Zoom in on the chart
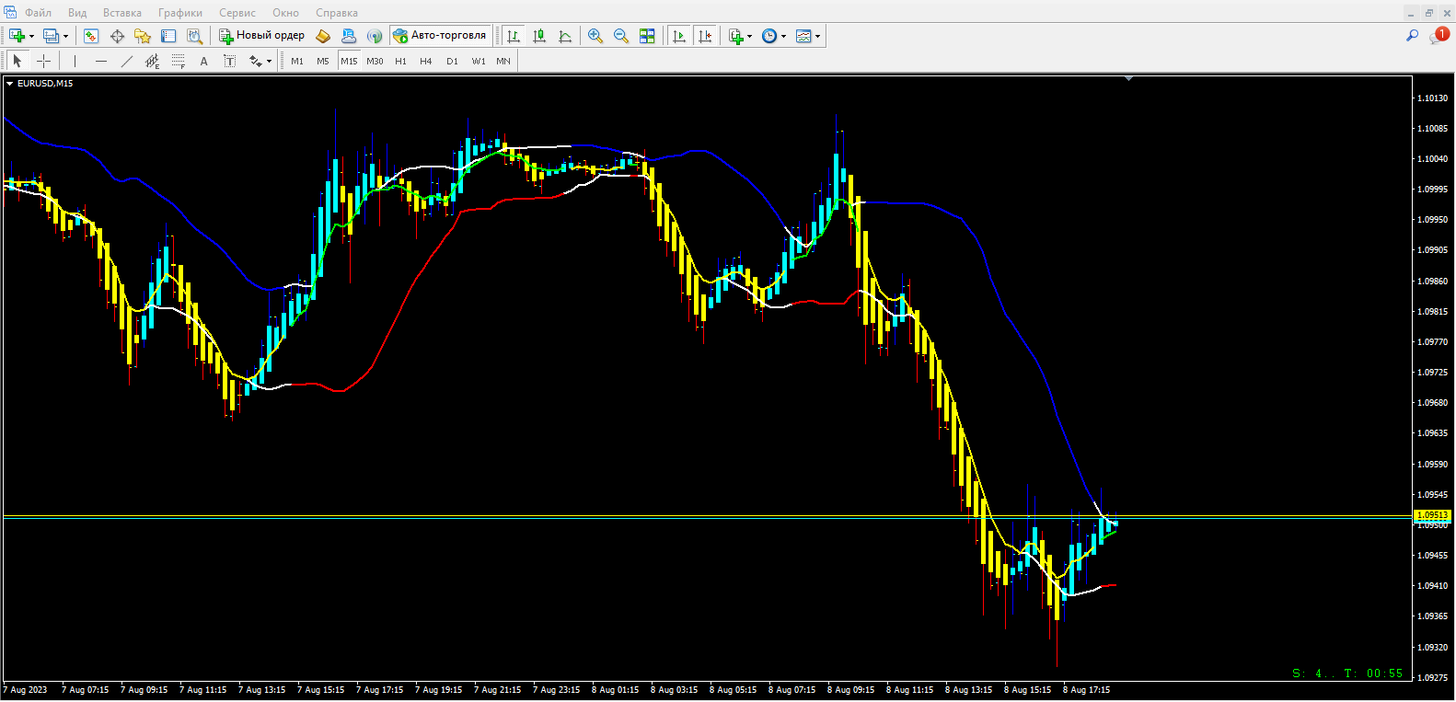 595,36
